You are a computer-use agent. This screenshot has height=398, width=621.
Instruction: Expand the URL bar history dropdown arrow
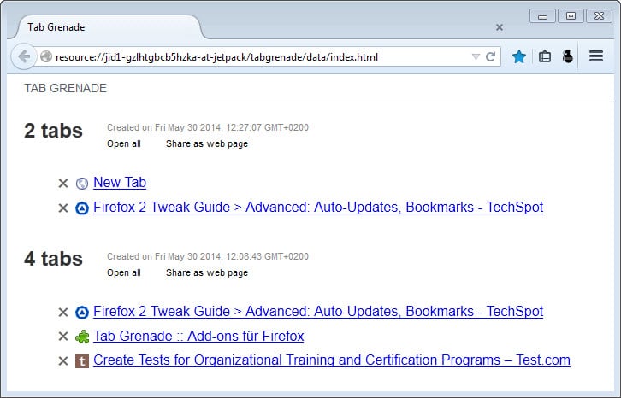[x=476, y=57]
